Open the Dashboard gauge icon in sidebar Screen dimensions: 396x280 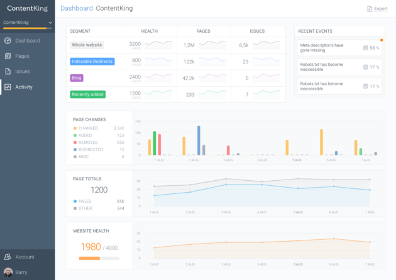click(x=8, y=41)
